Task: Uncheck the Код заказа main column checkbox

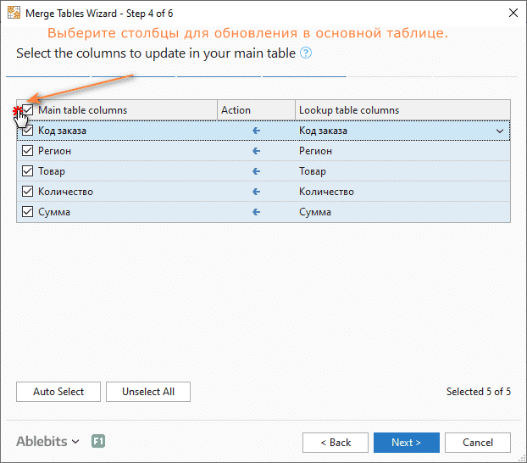Action: click(x=28, y=131)
